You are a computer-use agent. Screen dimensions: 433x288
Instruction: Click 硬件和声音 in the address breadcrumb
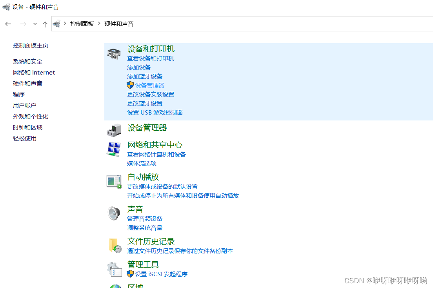click(119, 24)
